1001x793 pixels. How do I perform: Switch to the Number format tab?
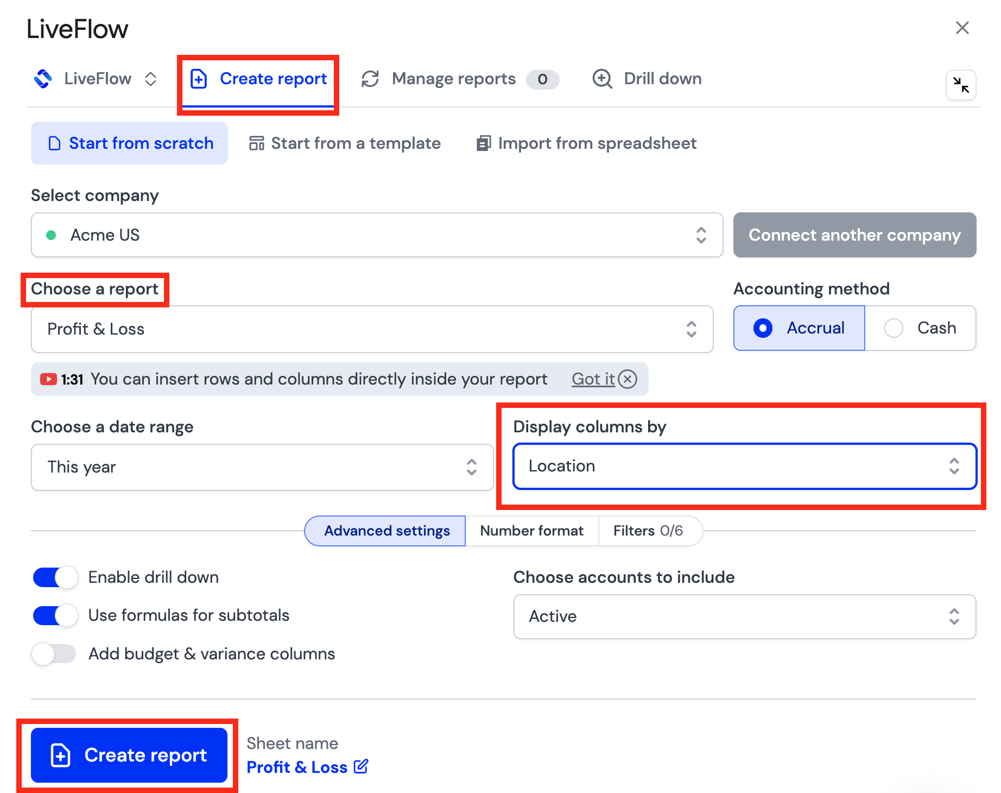click(532, 531)
